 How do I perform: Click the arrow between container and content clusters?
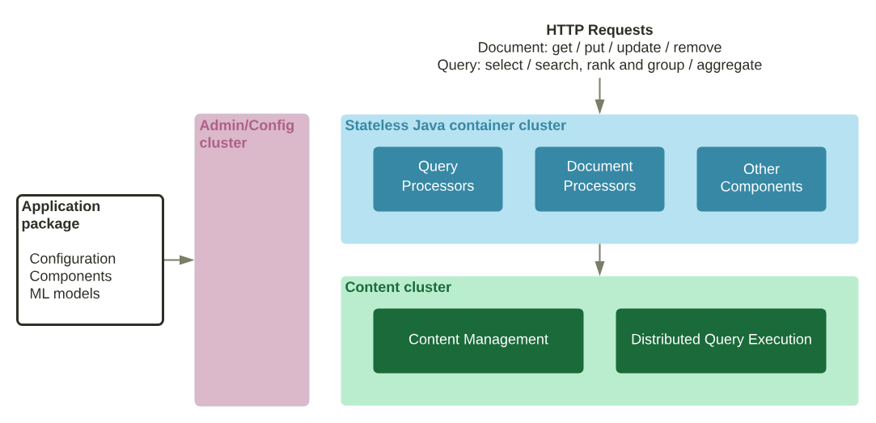599,260
